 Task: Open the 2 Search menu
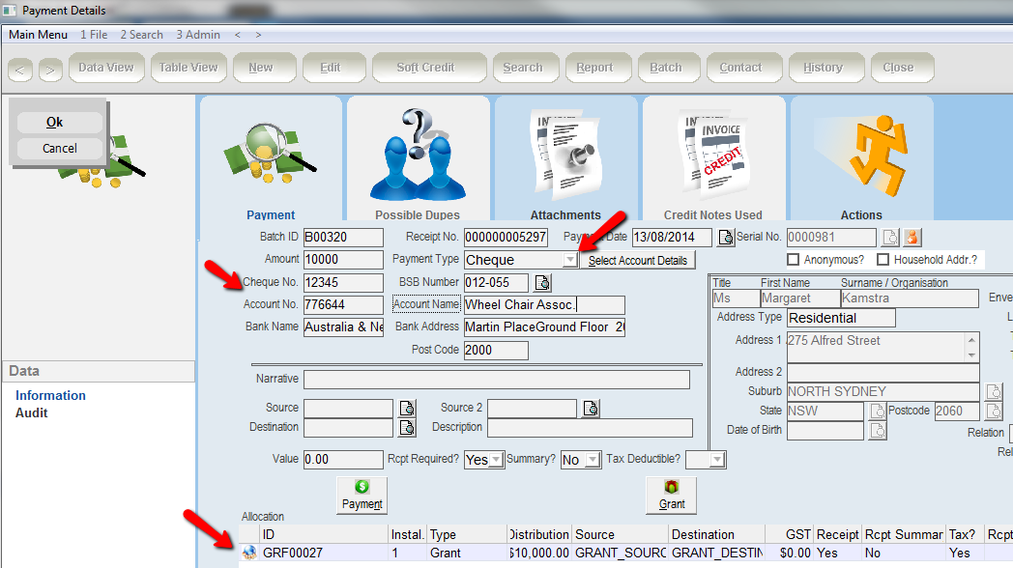click(141, 35)
